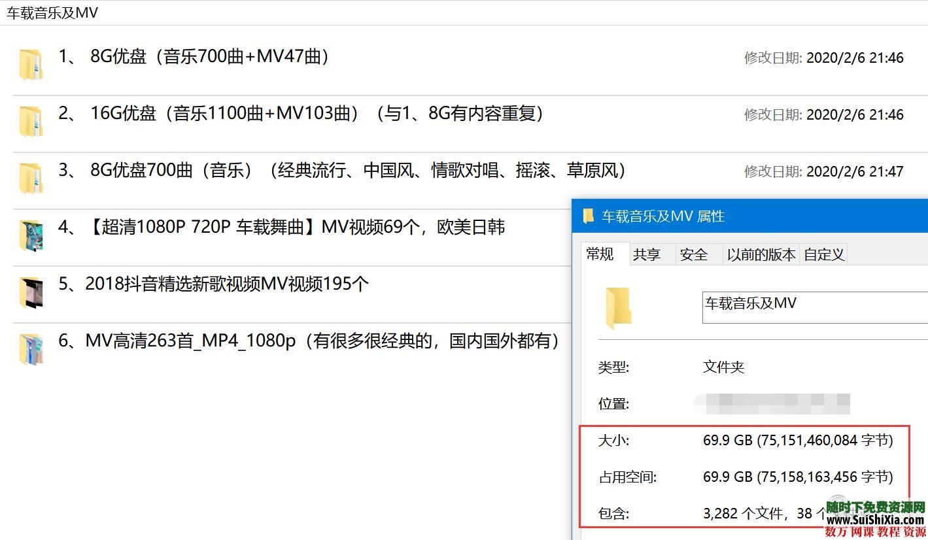Open the 自定义 tab
Viewport: 928px width, 540px height.
(823, 254)
